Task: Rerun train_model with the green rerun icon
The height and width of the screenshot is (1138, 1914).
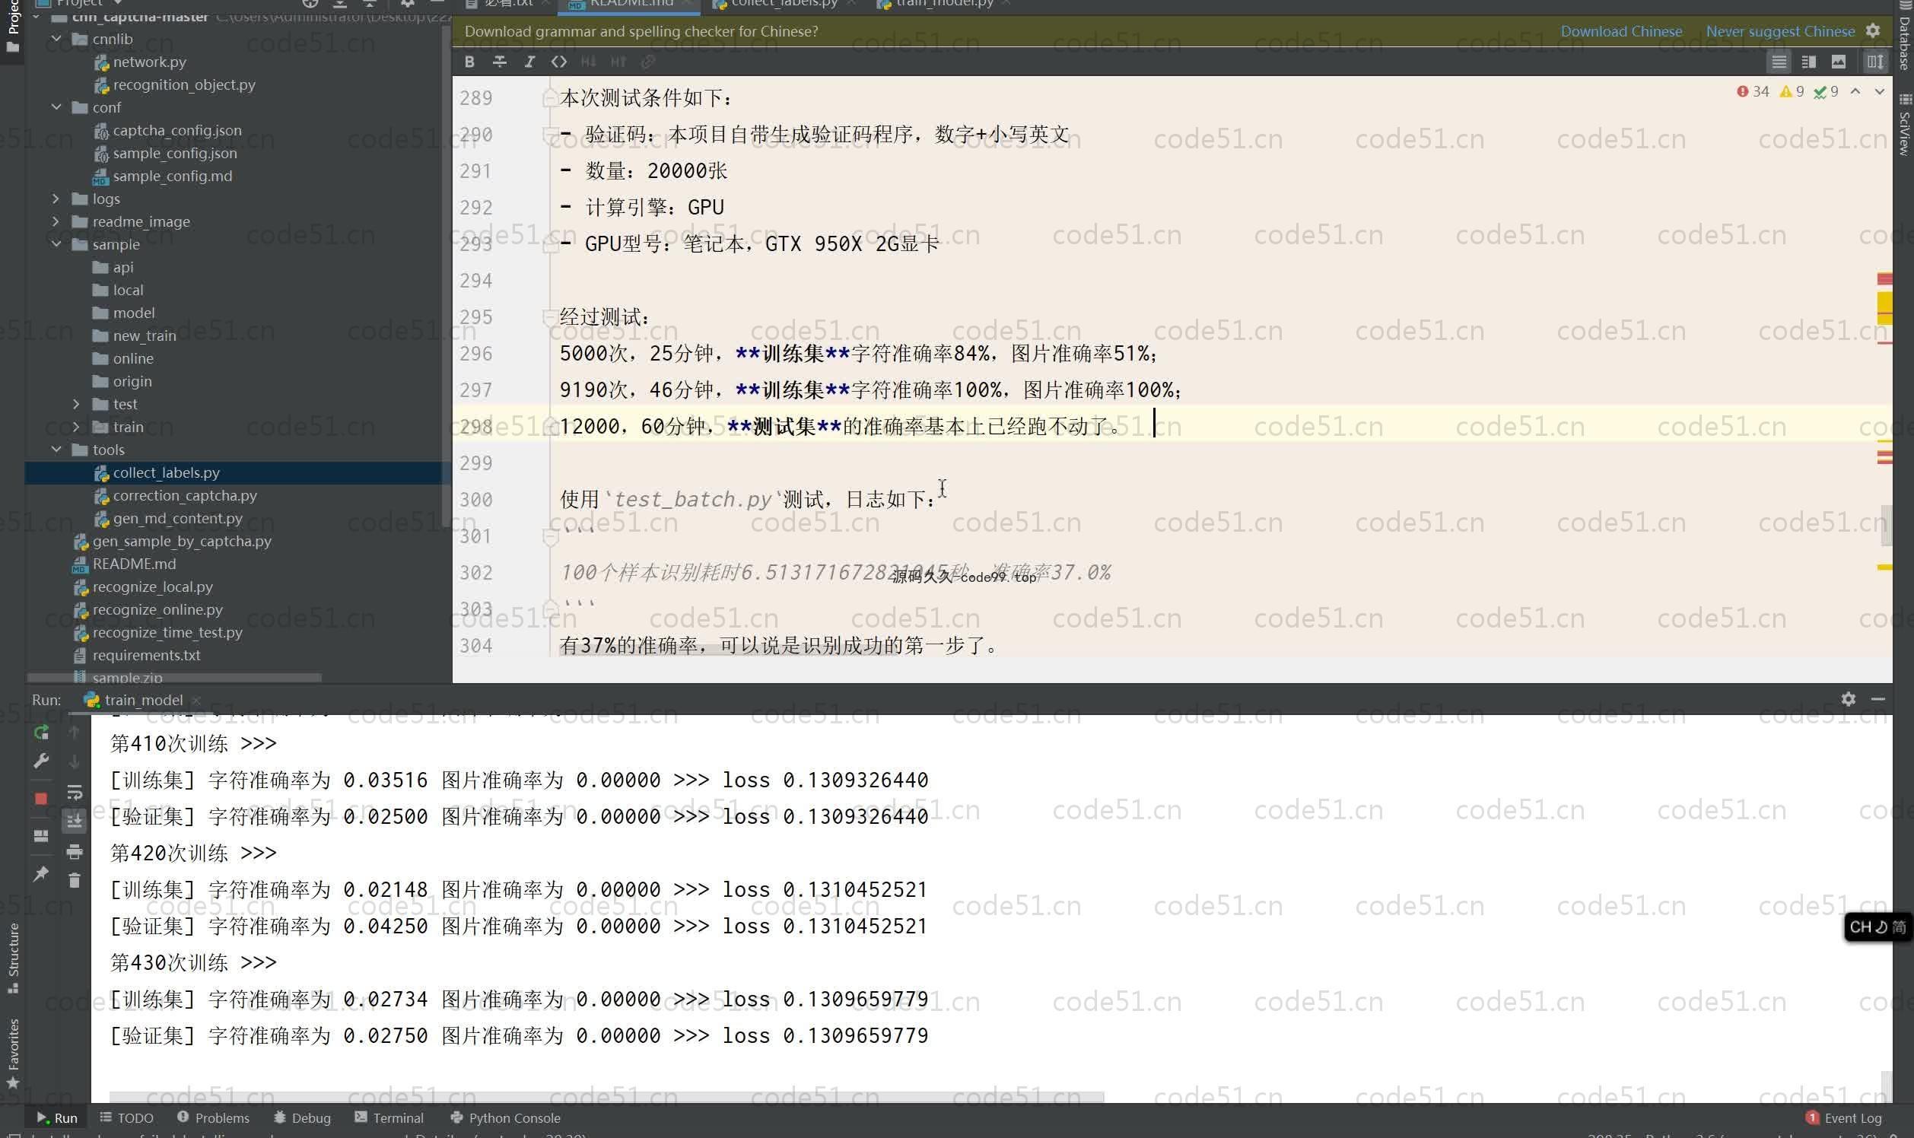Action: 41,733
